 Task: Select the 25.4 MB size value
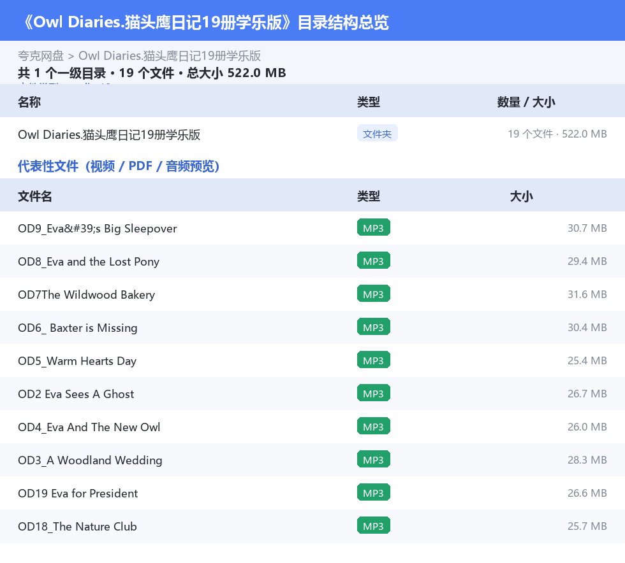coord(587,360)
